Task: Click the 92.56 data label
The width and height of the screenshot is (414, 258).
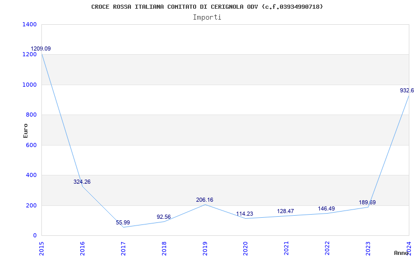Action: coord(164,217)
